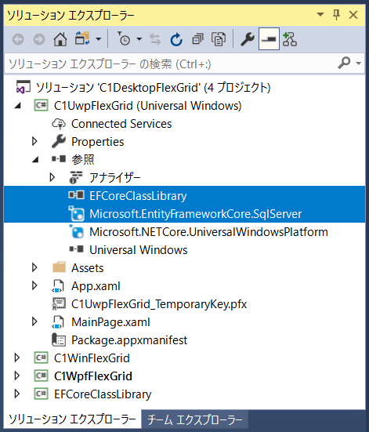Toggle the Preview Selected Items button
369x432 pixels.
[x=269, y=39]
